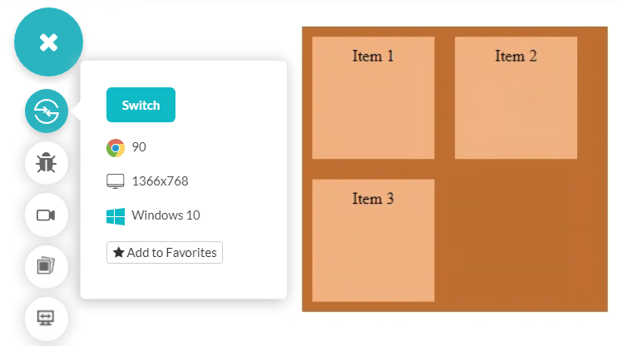Click the Chrome browser icon
The height and width of the screenshot is (346, 622).
click(116, 148)
